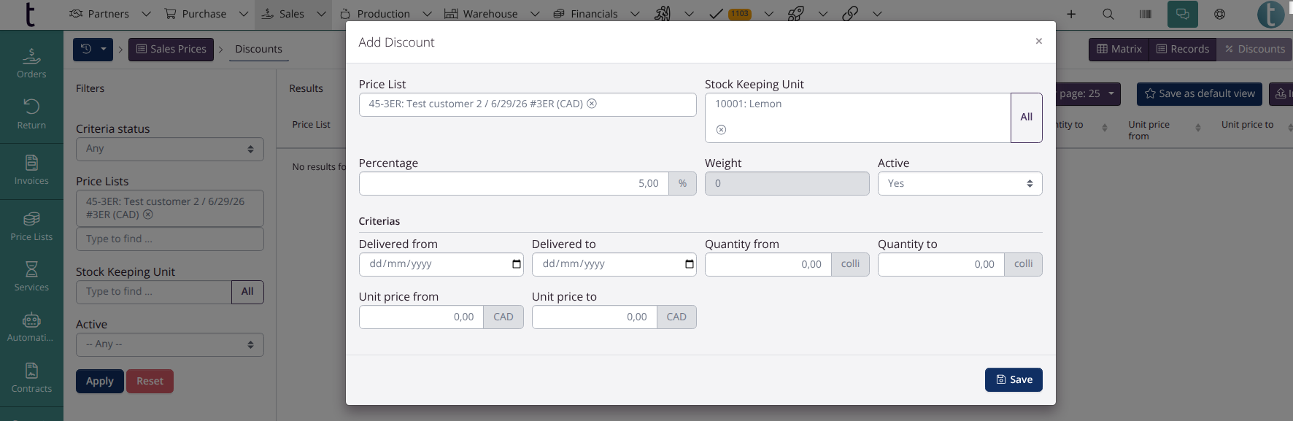Expand the Criteria status Any dropdown
Viewport: 1293px width, 421px height.
(x=170, y=149)
